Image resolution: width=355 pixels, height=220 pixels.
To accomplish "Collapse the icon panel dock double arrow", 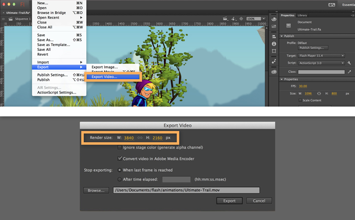I will pos(277,12).
